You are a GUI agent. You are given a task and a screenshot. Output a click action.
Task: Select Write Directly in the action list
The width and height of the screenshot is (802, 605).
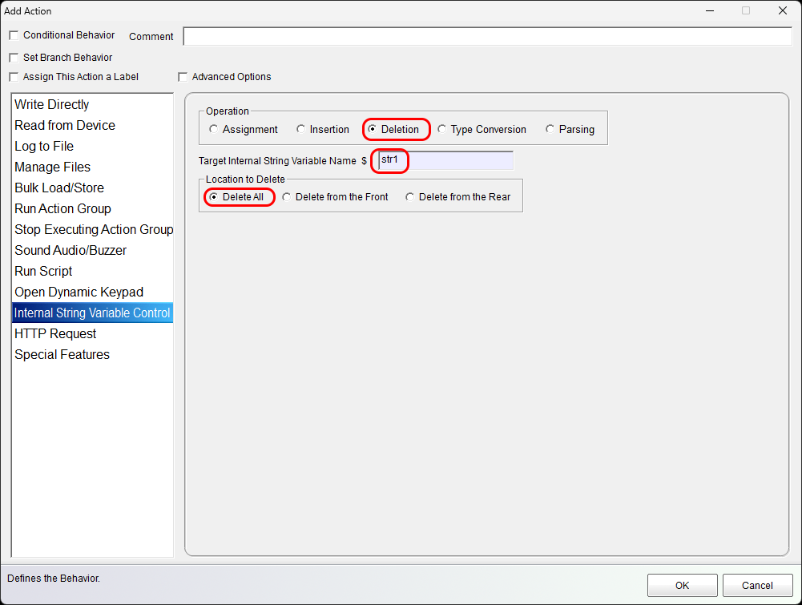point(52,104)
